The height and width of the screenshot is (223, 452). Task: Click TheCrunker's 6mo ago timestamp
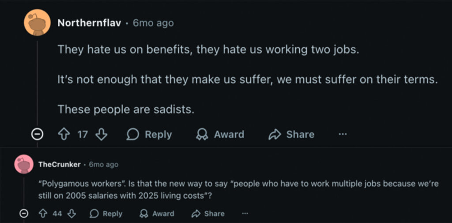(104, 164)
